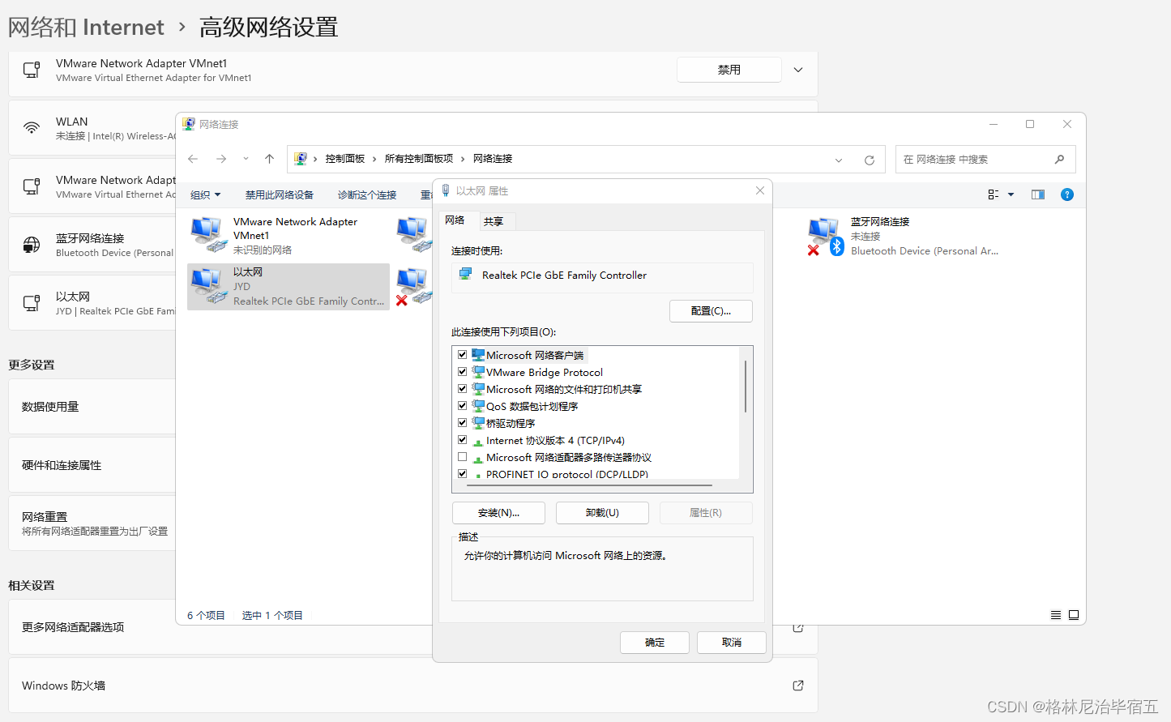This screenshot has height=722, width=1171.
Task: Click 诊断这个连接 toolbar command
Action: [367, 195]
